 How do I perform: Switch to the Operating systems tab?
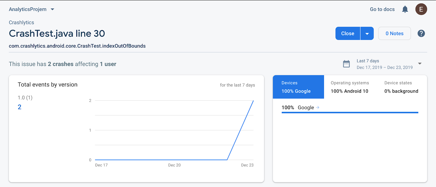click(350, 87)
